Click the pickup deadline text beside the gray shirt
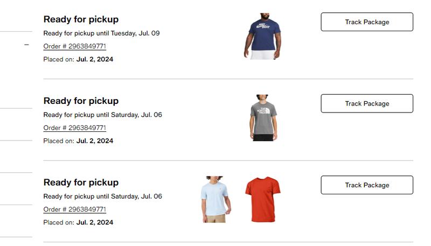The width and height of the screenshot is (431, 246). pyautogui.click(x=102, y=115)
